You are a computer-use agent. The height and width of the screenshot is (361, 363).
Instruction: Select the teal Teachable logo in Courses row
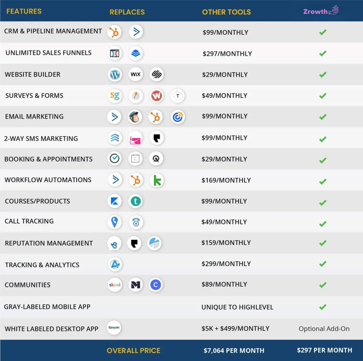tap(136, 201)
